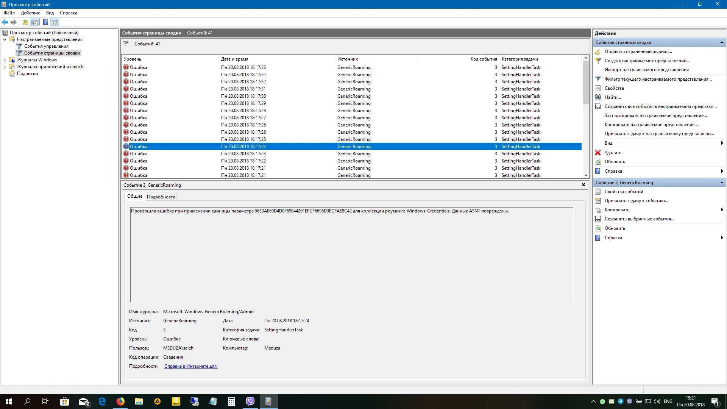Close the event preview pane
The height and width of the screenshot is (409, 727).
pos(583,185)
